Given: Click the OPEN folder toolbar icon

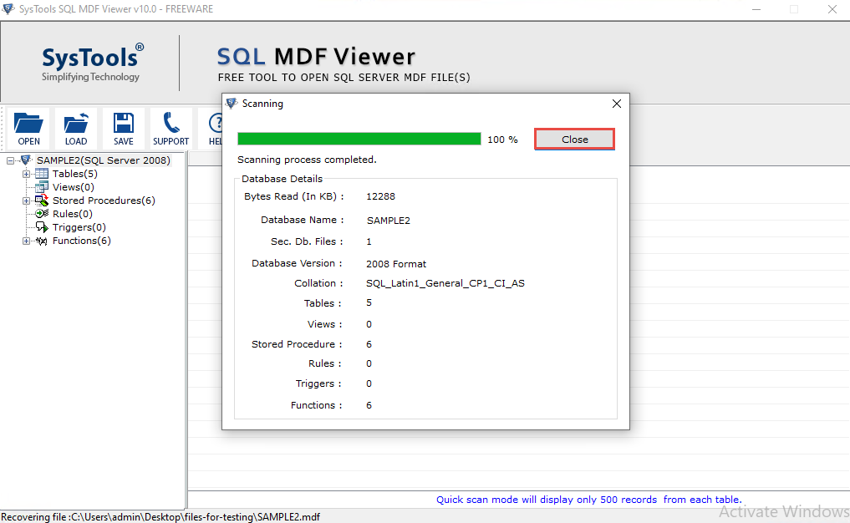Looking at the screenshot, I should click(28, 124).
